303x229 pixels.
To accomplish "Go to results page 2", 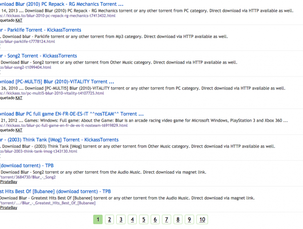I will pyautogui.click(x=109, y=220).
